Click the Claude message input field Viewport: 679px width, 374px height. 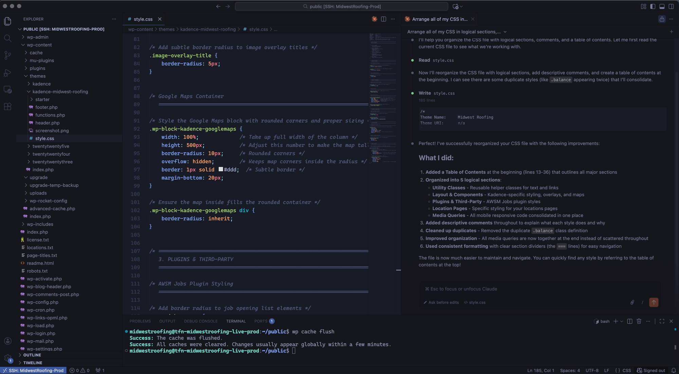tap(540, 289)
